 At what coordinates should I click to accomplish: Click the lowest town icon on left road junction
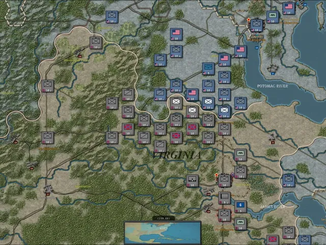pyautogui.click(x=48, y=189)
